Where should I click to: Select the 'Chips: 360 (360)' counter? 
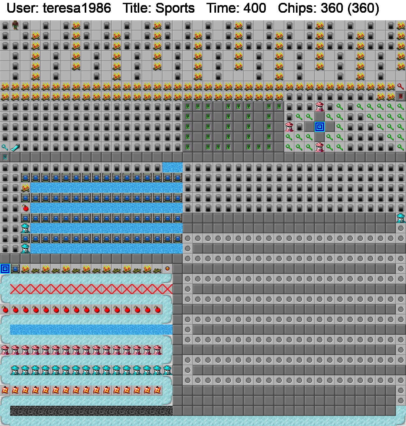tap(328, 8)
